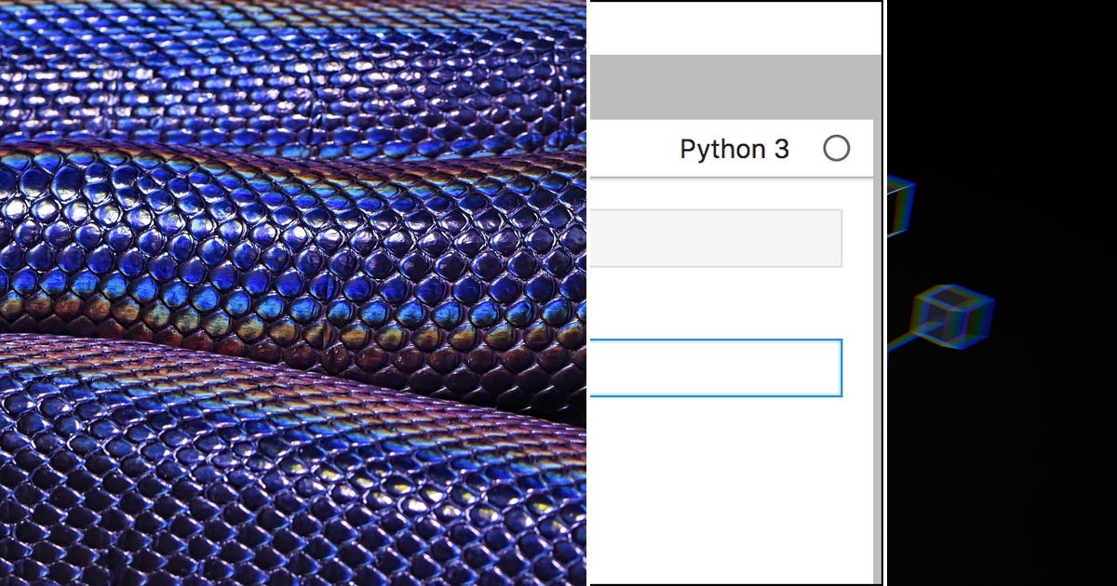This screenshot has width=1117, height=586.
Task: Click the cube with the connecting line
Action: (951, 316)
